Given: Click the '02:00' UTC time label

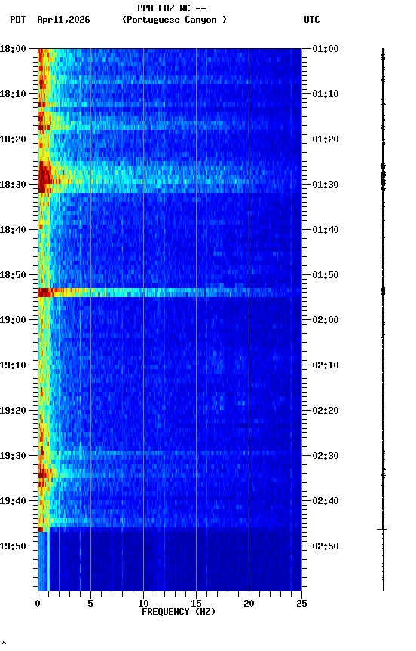Looking at the screenshot, I should tap(326, 320).
